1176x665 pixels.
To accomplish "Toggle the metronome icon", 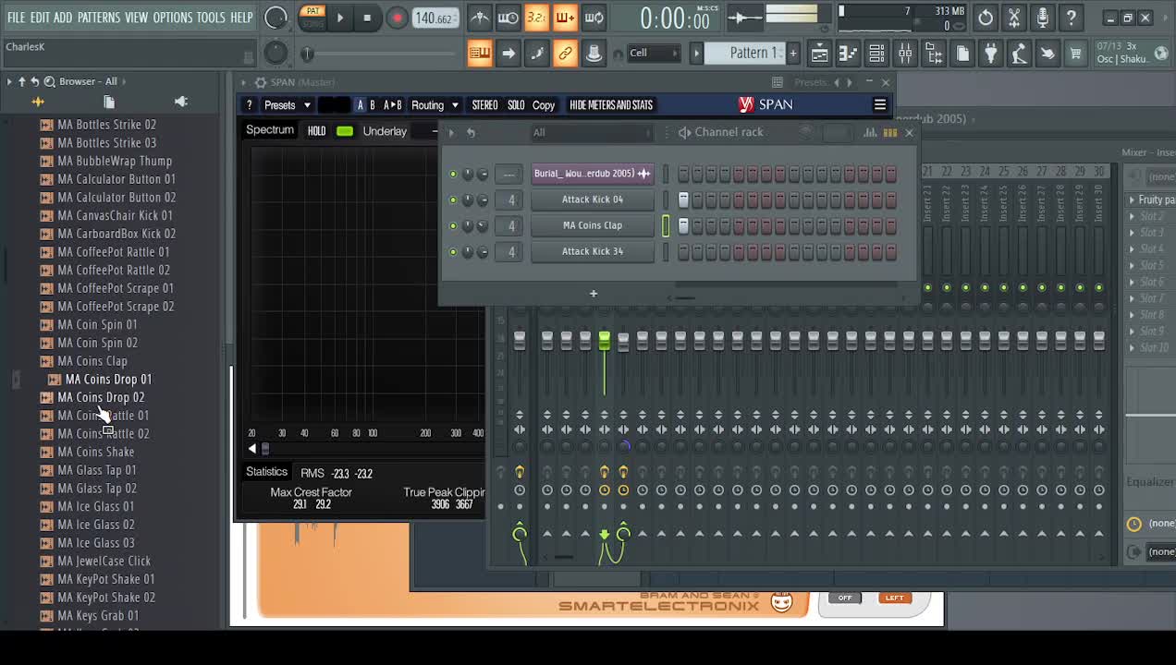I will click(479, 18).
